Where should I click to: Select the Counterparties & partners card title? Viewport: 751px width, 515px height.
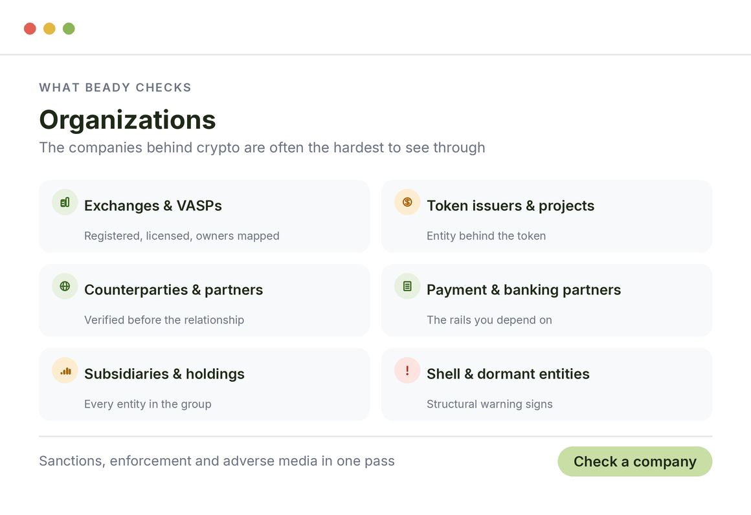(174, 290)
